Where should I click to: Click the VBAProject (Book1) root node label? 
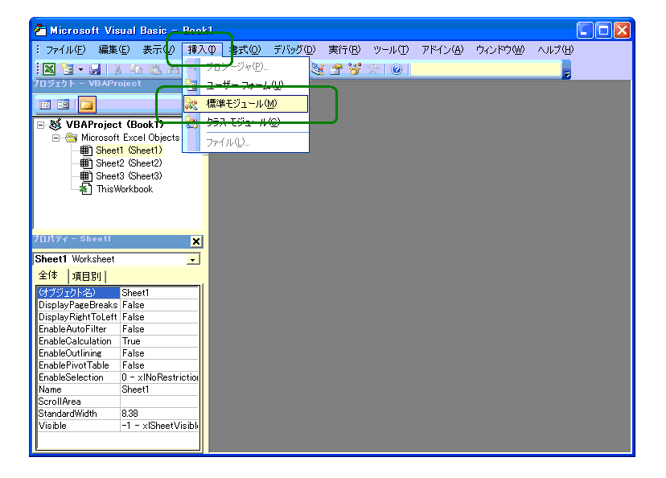point(114,125)
